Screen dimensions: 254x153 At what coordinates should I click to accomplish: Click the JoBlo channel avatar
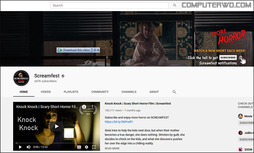[x=241, y=133]
